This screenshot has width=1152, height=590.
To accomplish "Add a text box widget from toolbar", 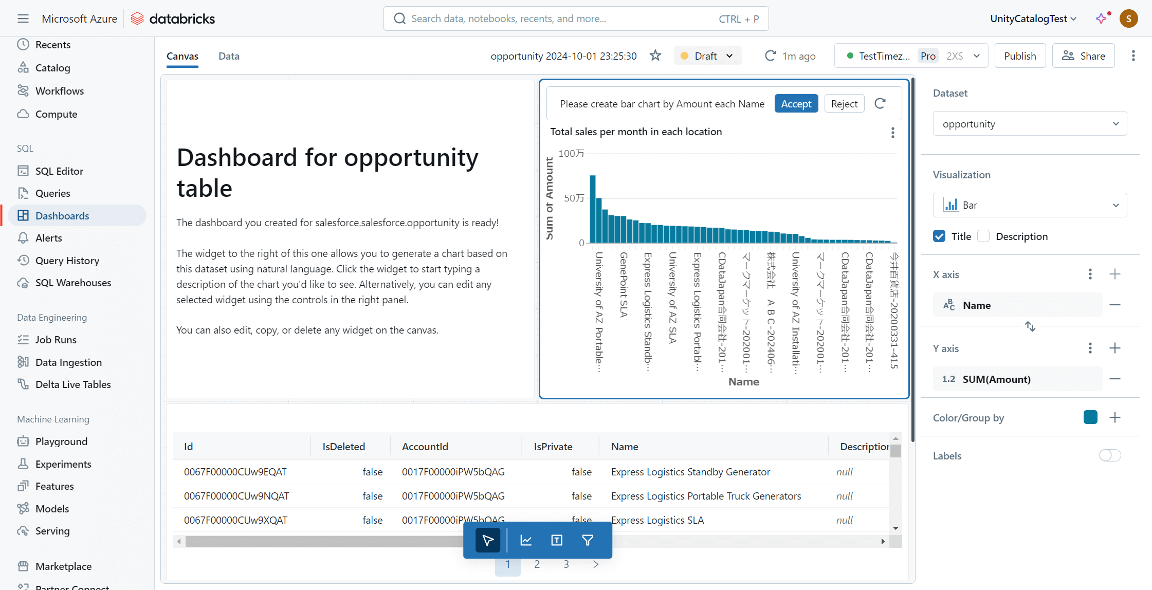I will tap(557, 540).
